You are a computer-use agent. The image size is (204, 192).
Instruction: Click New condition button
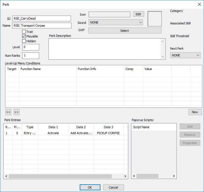195,112
